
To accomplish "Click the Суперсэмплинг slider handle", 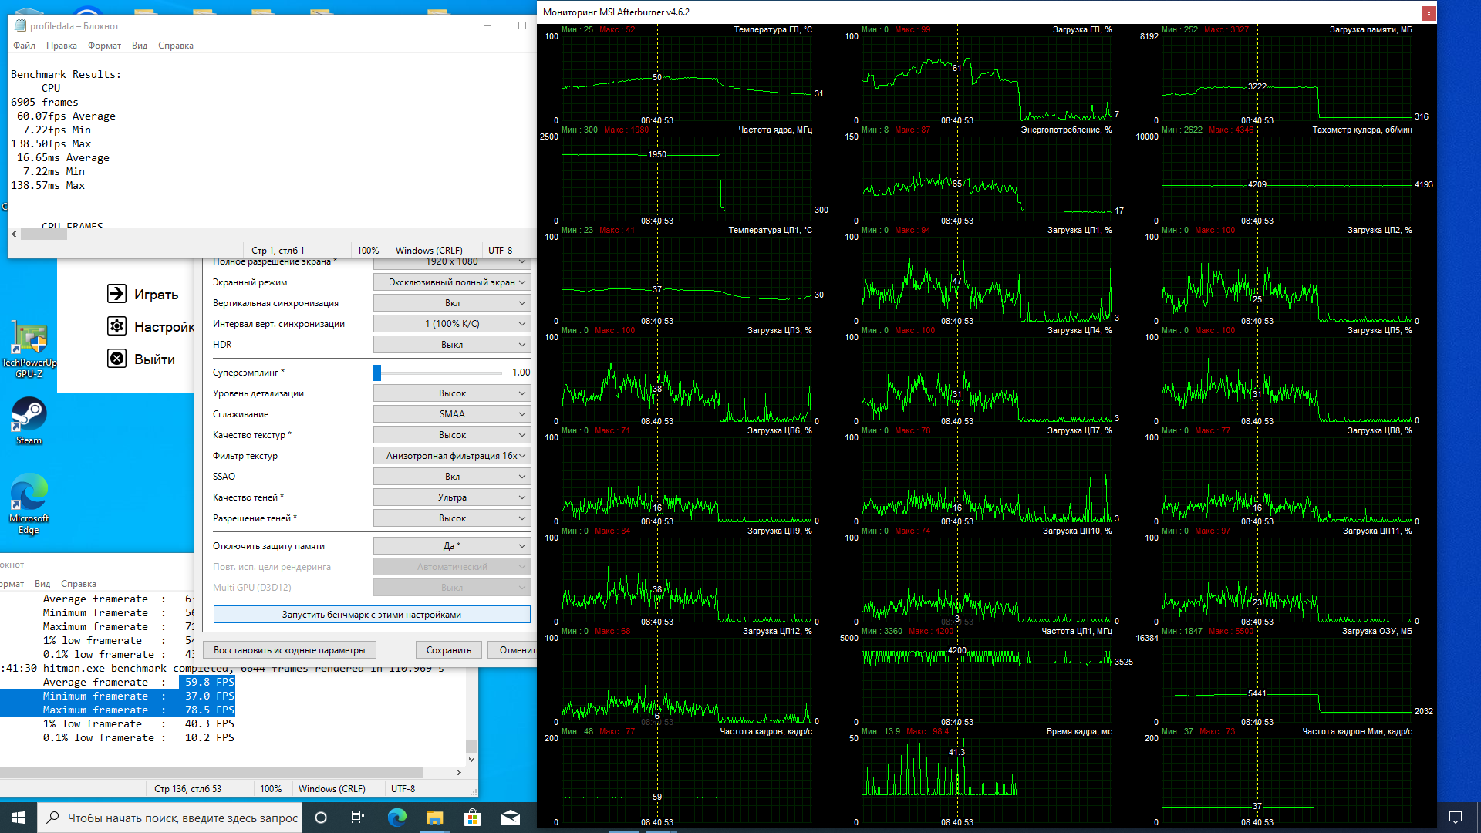I will coord(377,373).
